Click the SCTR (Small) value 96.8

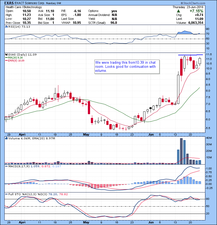click(x=114, y=23)
